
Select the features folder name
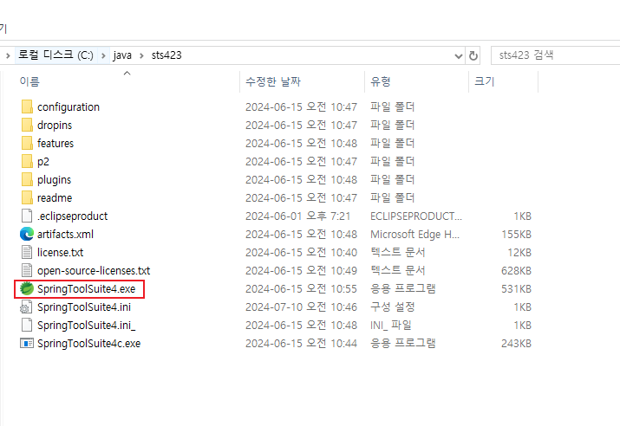point(55,144)
